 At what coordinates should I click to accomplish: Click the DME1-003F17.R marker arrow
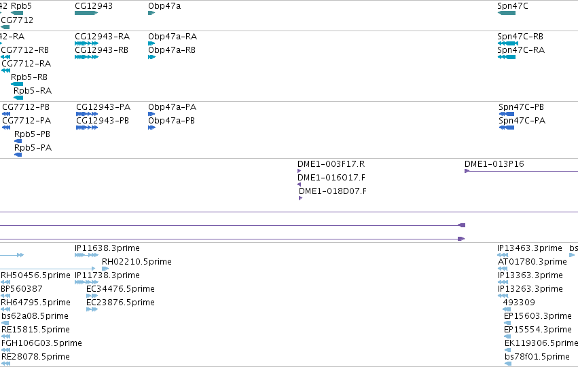pos(300,171)
